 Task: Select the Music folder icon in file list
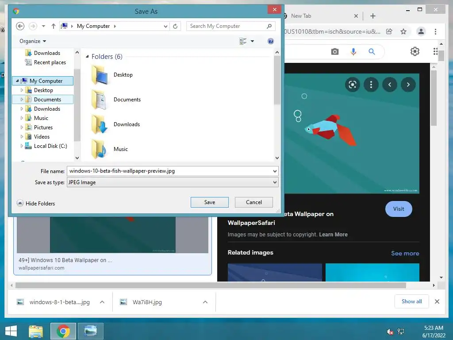(x=100, y=149)
